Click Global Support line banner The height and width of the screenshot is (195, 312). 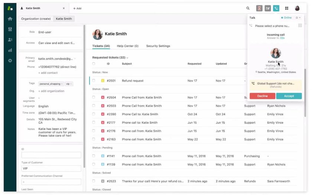(x=276, y=85)
